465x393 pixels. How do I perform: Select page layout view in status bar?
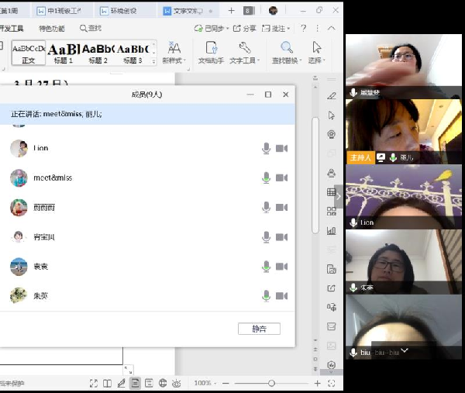[135, 383]
